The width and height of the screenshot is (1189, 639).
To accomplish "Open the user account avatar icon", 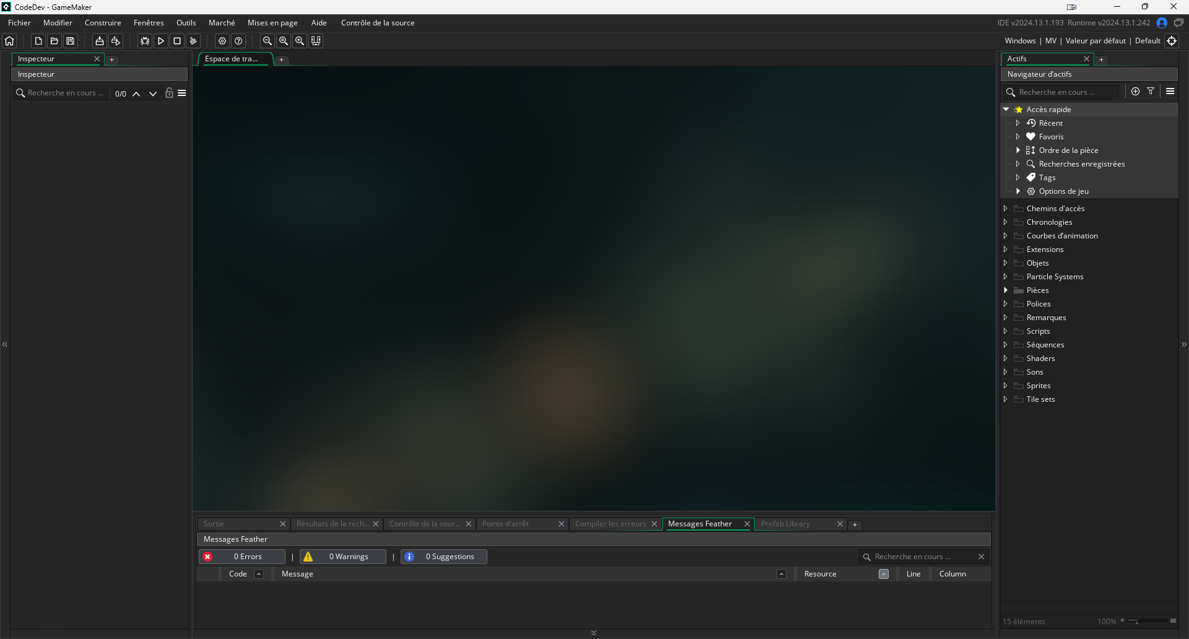I will coord(1162,23).
